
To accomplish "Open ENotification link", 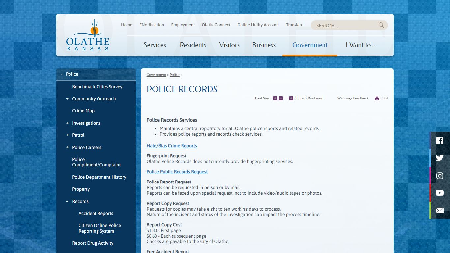I will coord(152,25).
